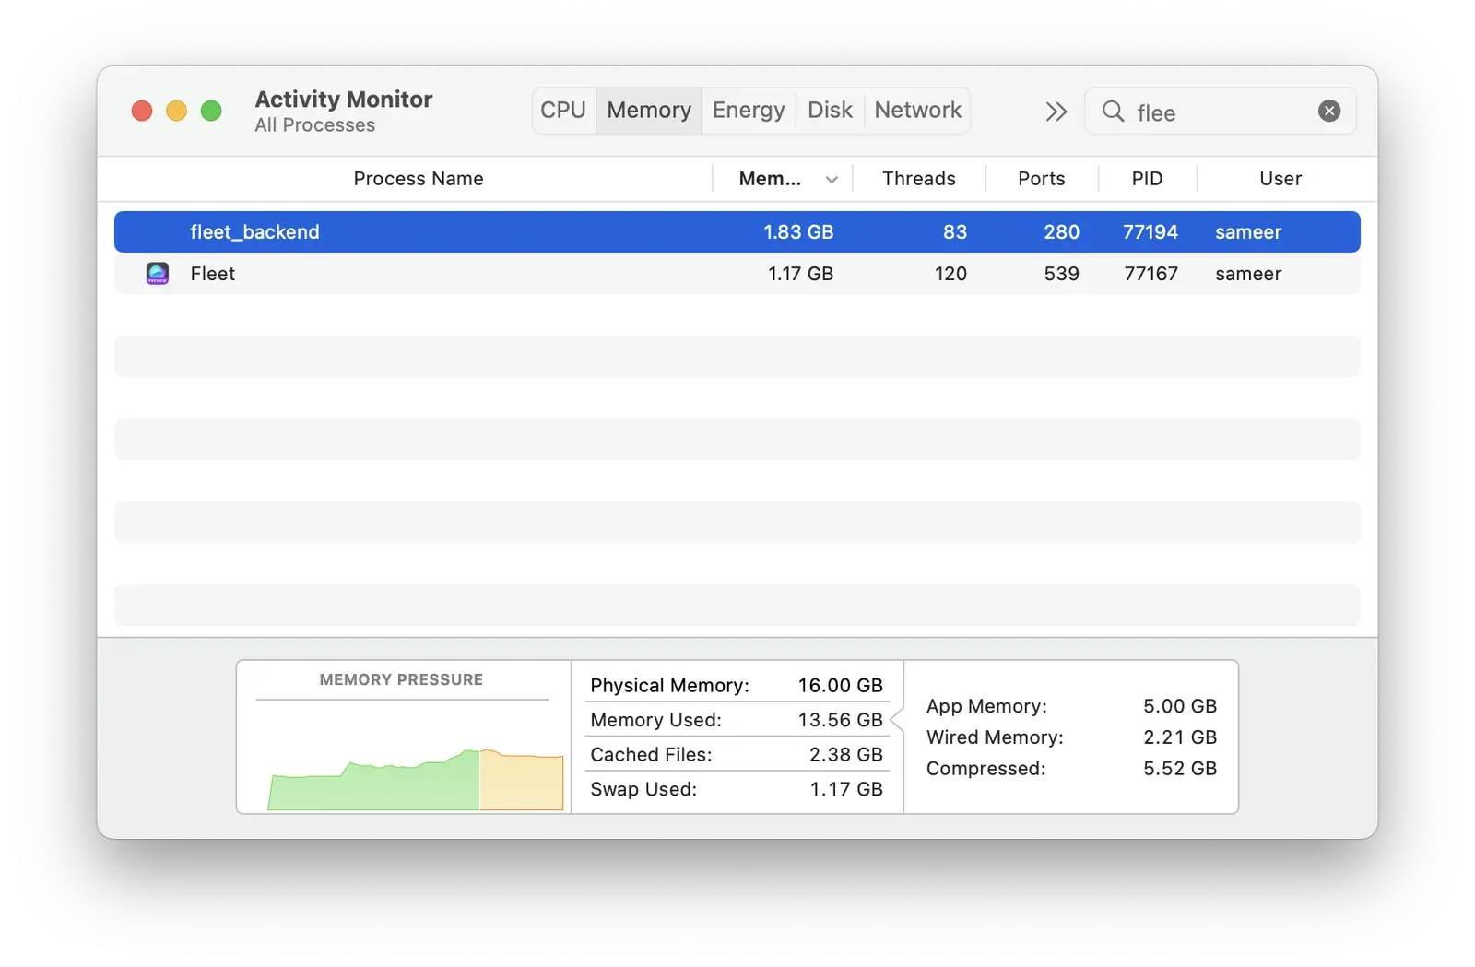Click the 83 threads value

[x=955, y=232]
